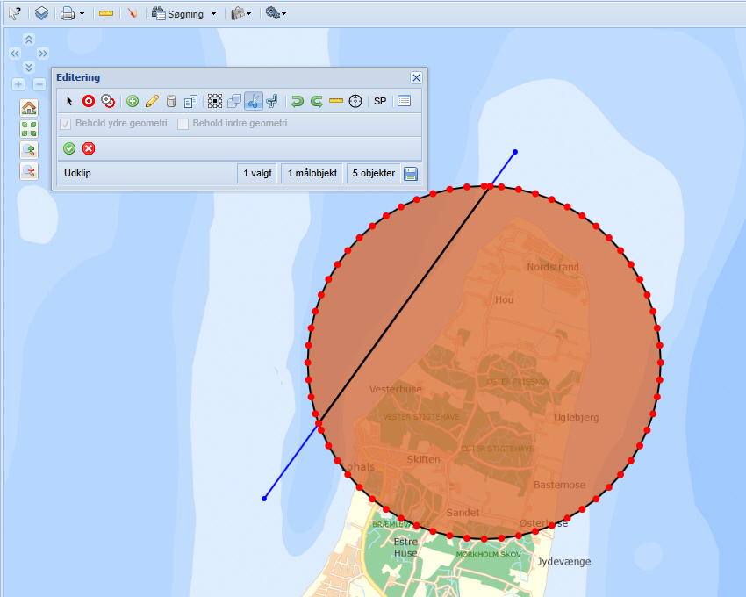Select the magnifier zoom-out tool
The image size is (746, 597).
pyautogui.click(x=29, y=171)
